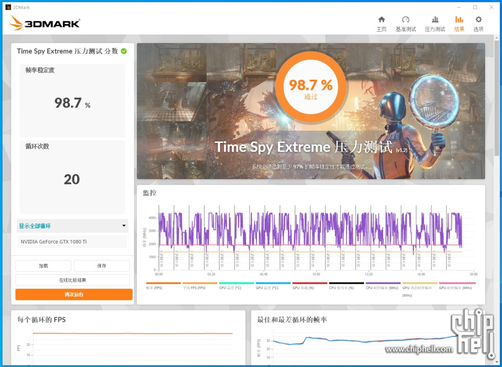Click the 3DMark logo in header
The image size is (502, 367).
coord(45,23)
